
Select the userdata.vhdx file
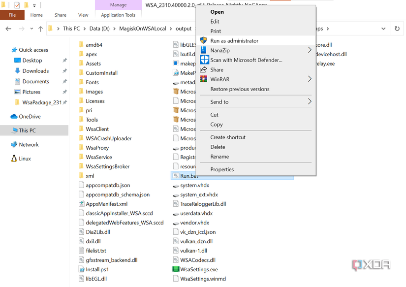coord(196,213)
